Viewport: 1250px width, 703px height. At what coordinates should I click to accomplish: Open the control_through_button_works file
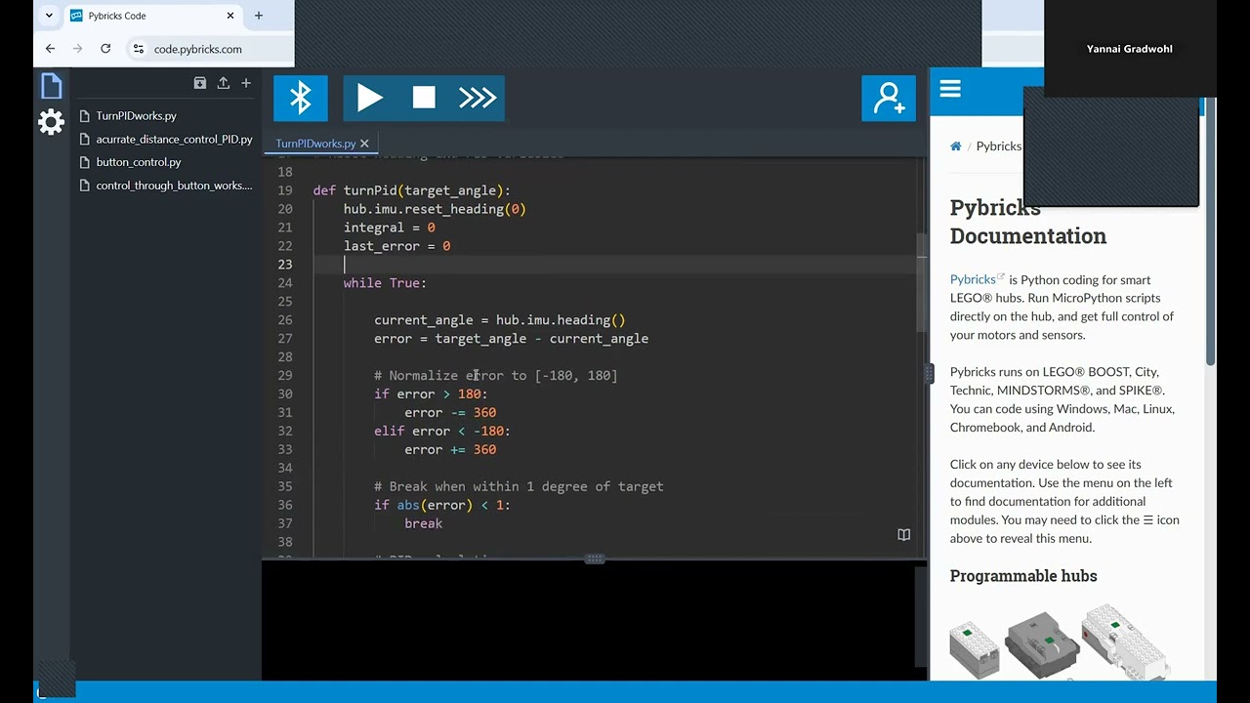pyautogui.click(x=174, y=186)
